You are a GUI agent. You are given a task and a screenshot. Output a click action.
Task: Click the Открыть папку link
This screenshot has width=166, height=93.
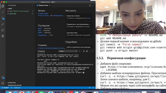[44, 16]
